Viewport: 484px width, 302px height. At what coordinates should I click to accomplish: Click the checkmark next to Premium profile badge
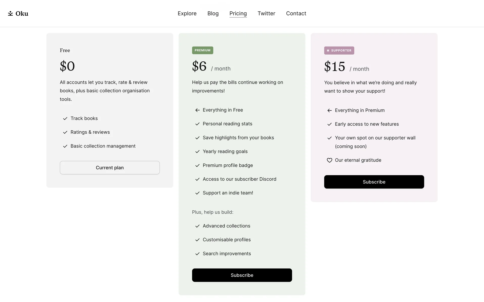[x=197, y=166]
